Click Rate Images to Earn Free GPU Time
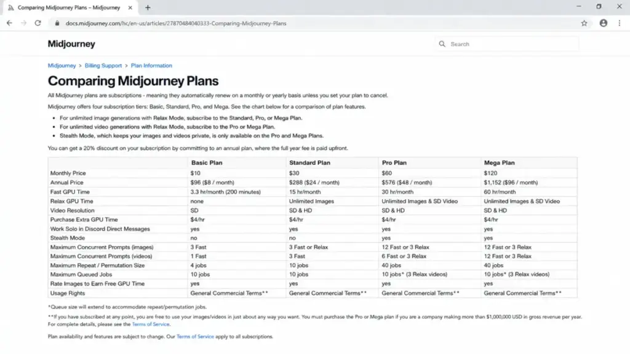The image size is (630, 354). tap(97, 284)
